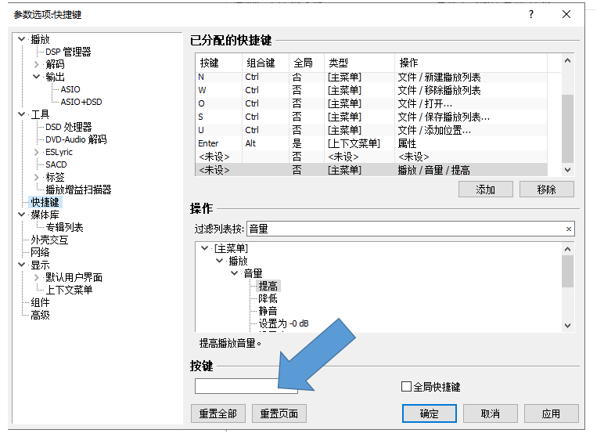Click the 移除 button
Viewport: 604px width, 444px height.
click(x=546, y=190)
